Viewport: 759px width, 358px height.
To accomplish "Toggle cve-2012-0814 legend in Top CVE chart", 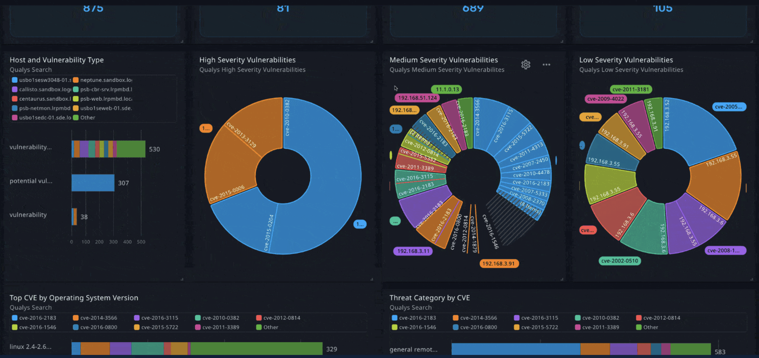I will pyautogui.click(x=278, y=318).
